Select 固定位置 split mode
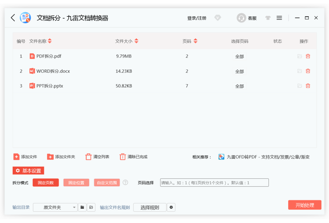The image size is (329, 223). (x=76, y=183)
